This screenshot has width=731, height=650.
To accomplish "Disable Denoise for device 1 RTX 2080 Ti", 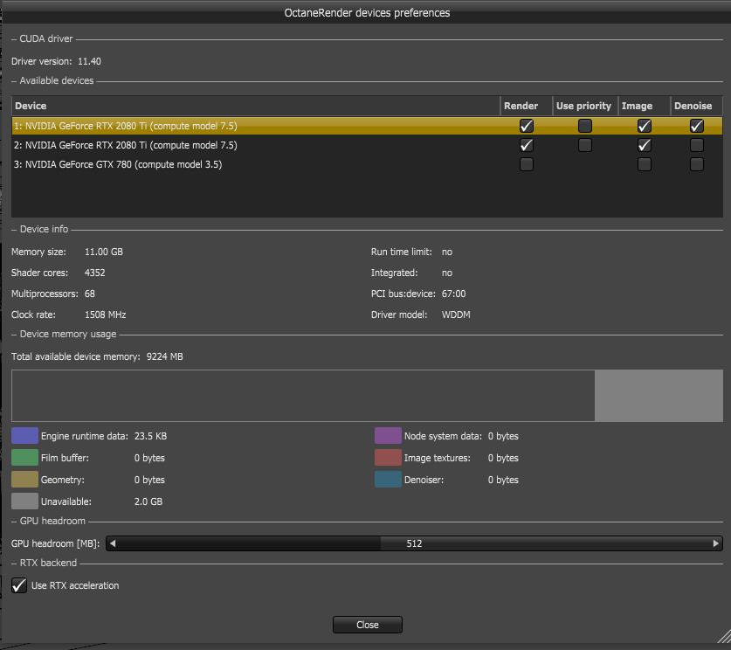I will point(696,126).
